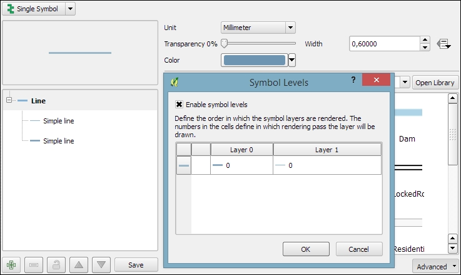This screenshot has width=461, height=275.
Task: Select the second thick Simple line layer
Action: pyautogui.click(x=59, y=141)
